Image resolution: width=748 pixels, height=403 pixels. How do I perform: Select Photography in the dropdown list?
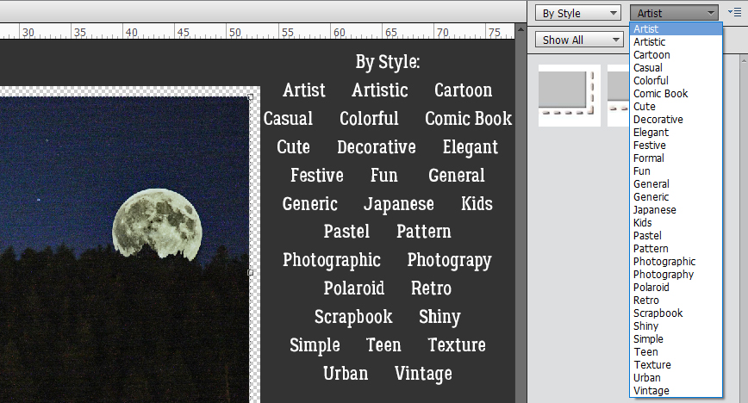pos(676,274)
